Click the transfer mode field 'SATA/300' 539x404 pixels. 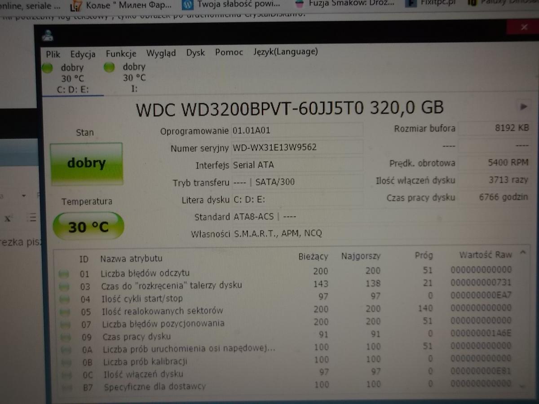[297, 182]
